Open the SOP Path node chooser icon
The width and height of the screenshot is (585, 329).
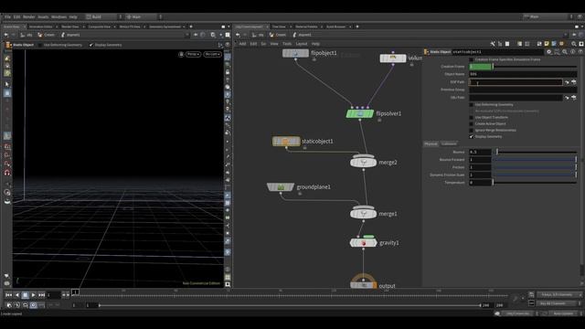coord(574,82)
